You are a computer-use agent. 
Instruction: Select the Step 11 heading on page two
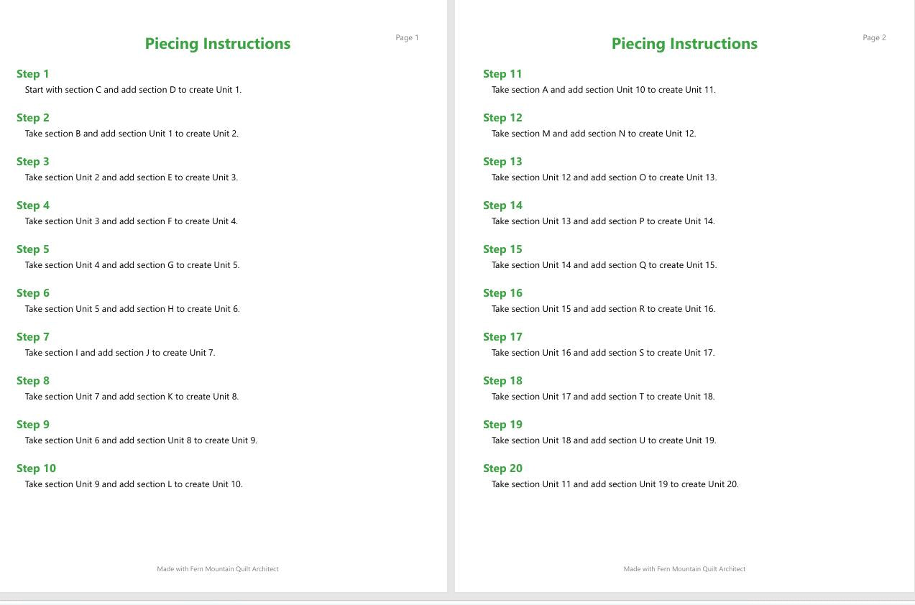(x=502, y=74)
